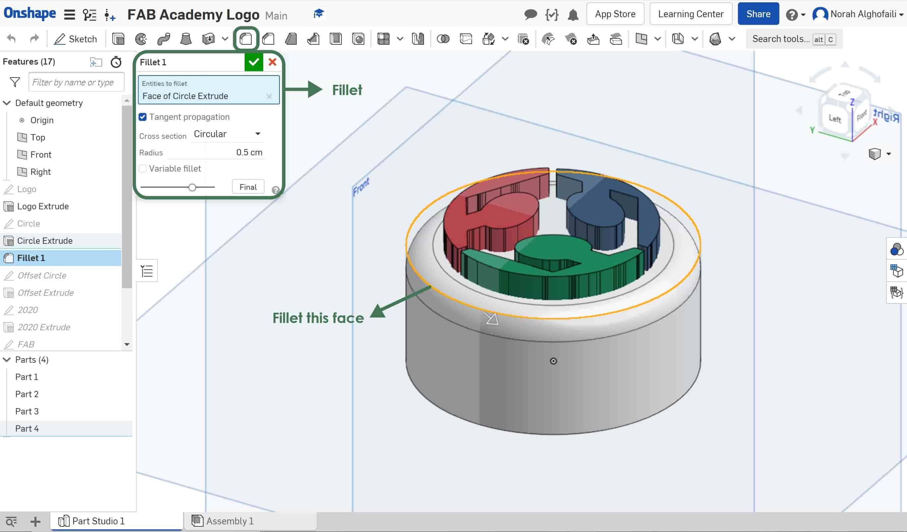Click the App Store button
Screen dimensions: 907x532
(615, 14)
